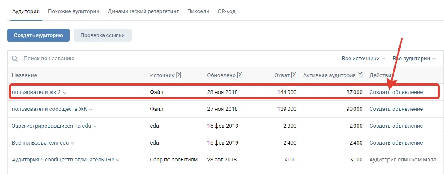The height and width of the screenshot is (174, 444).
Task: Click the Проверка ссылки button
Action: (x=102, y=35)
